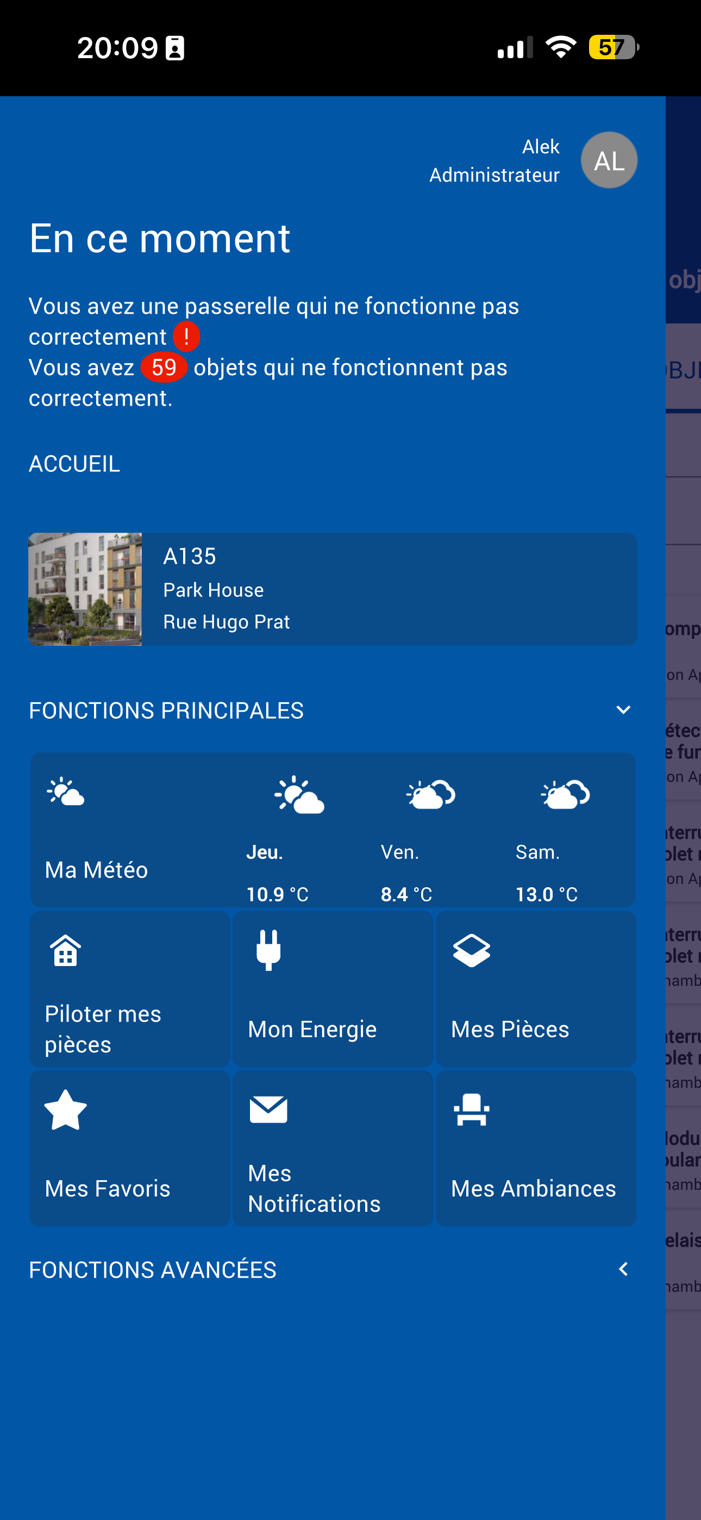The height and width of the screenshot is (1520, 701).
Task: Tap the star icon for Mes Favoris
Action: coord(66,1110)
